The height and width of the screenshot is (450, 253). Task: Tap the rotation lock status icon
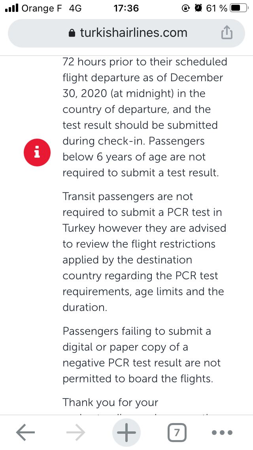click(x=186, y=8)
